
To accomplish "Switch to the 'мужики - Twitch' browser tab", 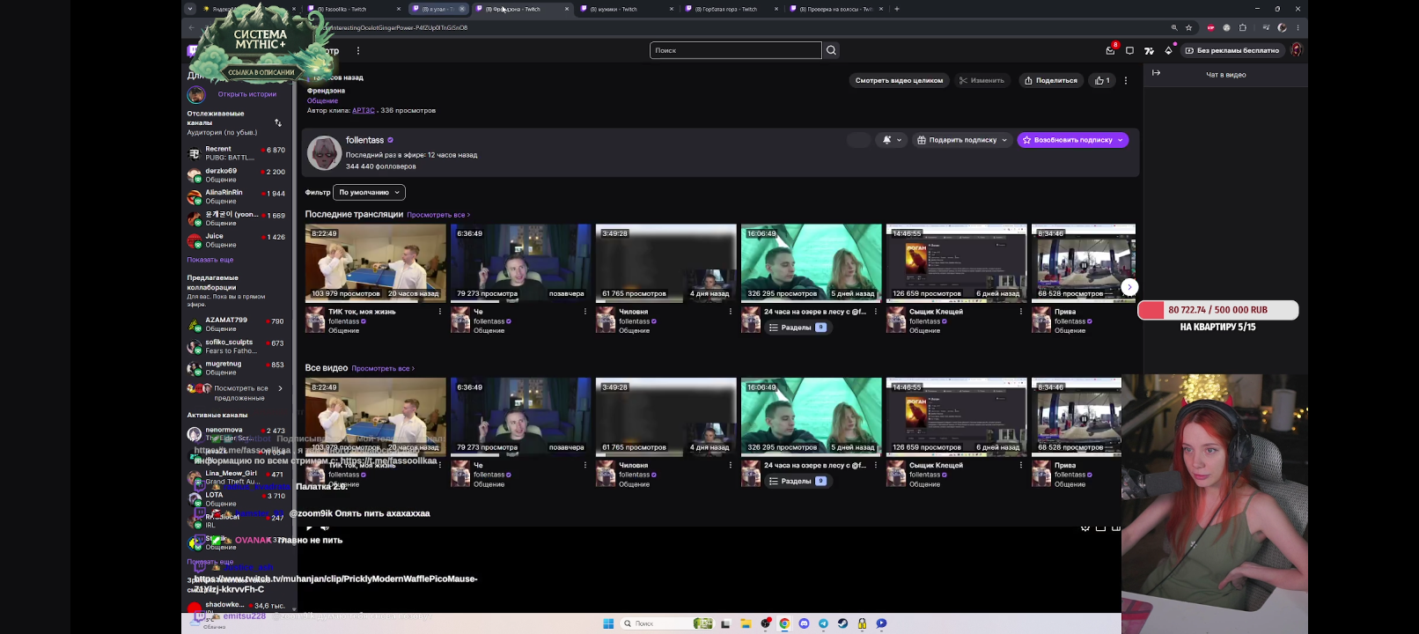I will 625,9.
